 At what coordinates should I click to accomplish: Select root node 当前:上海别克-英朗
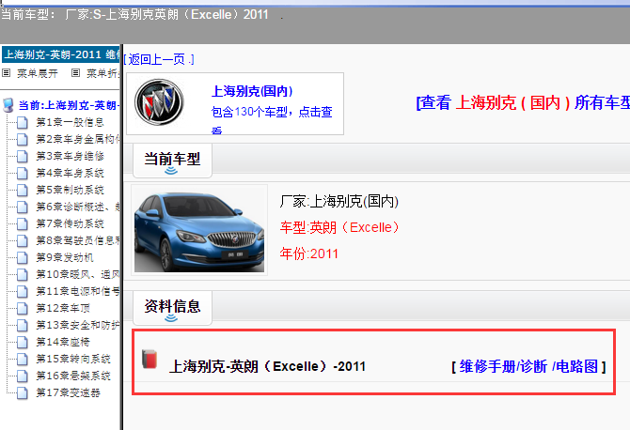click(x=69, y=105)
